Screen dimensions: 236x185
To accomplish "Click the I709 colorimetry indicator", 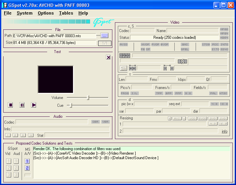I will tap(206, 45).
